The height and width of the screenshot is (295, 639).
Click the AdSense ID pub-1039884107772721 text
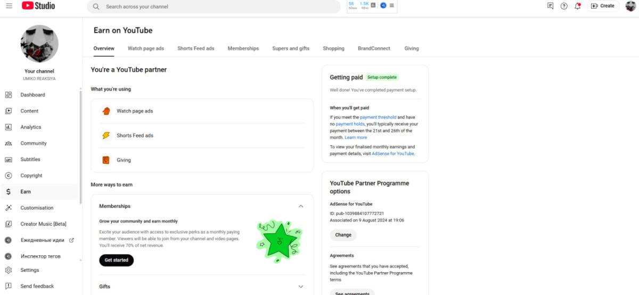coord(357,213)
